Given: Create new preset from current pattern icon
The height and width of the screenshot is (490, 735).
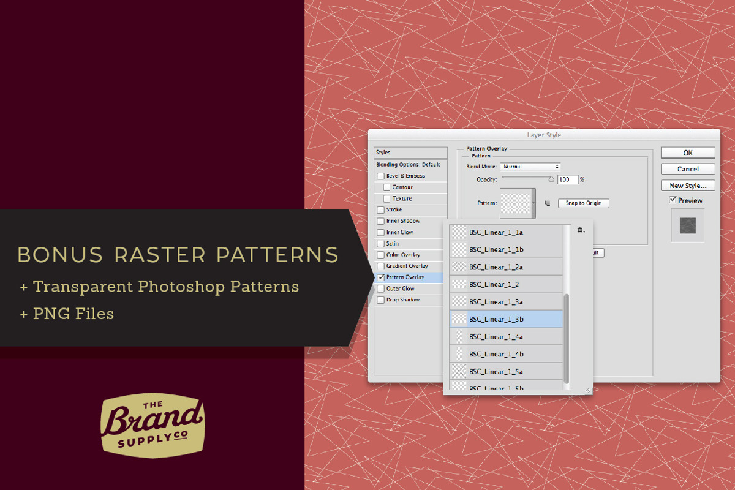Looking at the screenshot, I should [x=548, y=203].
